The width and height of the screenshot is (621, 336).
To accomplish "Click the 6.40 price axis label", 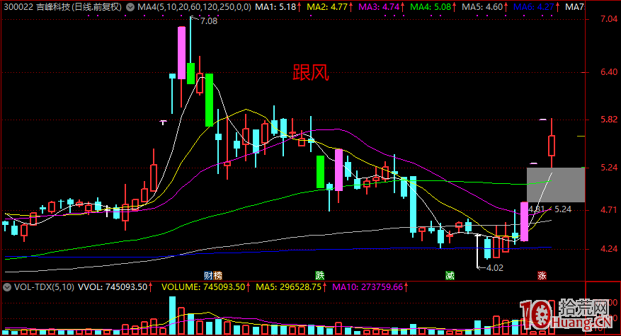I will pyautogui.click(x=609, y=71).
